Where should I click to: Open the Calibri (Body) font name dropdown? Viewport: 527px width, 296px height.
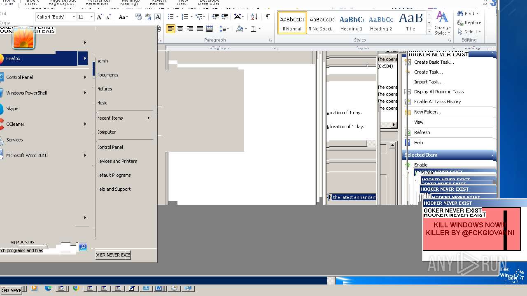[x=74, y=17]
